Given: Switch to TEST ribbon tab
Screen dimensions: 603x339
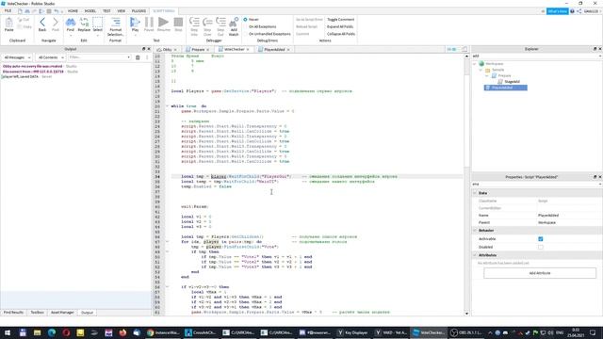Looking at the screenshot, I should [106, 11].
